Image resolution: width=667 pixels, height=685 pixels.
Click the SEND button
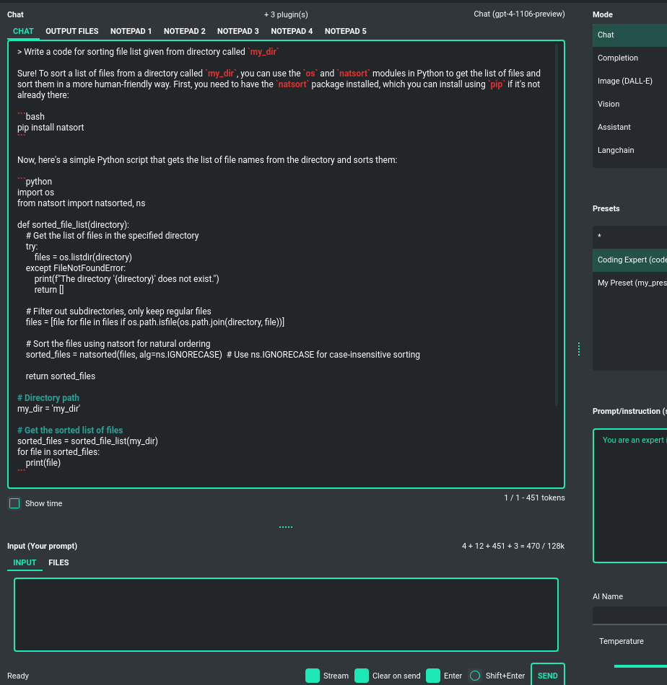click(x=547, y=676)
